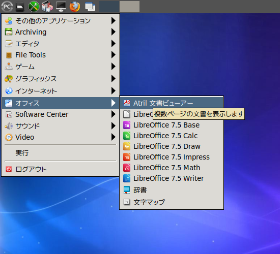The height and width of the screenshot is (254, 280).
Task: Launch LibreOffice 7.5 Base
Action: (172, 125)
